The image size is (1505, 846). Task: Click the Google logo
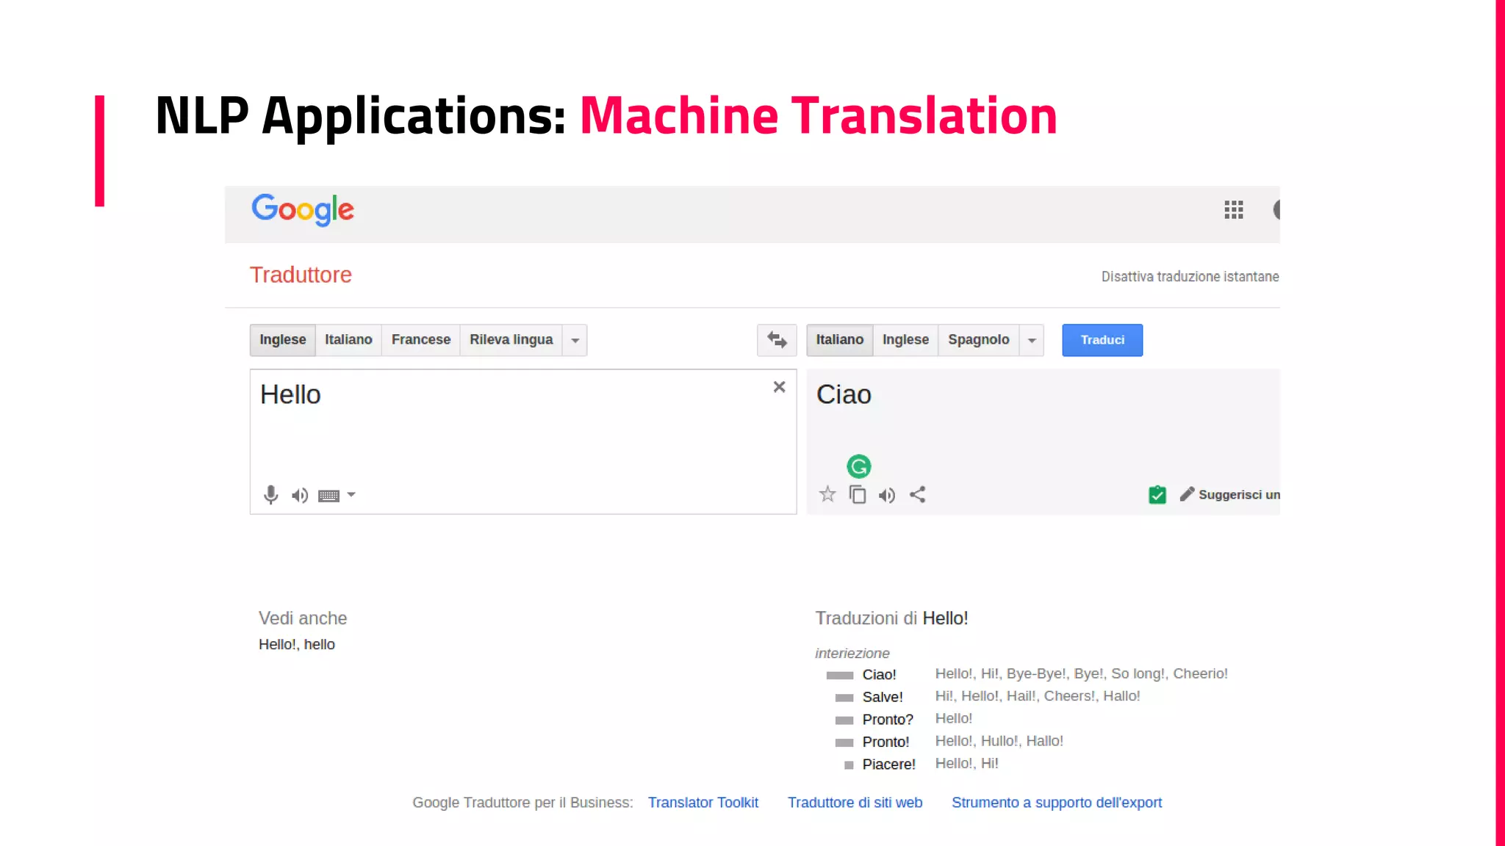click(303, 210)
